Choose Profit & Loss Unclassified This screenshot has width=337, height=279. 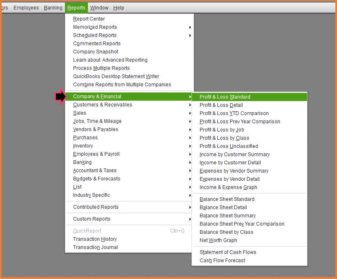249,146
